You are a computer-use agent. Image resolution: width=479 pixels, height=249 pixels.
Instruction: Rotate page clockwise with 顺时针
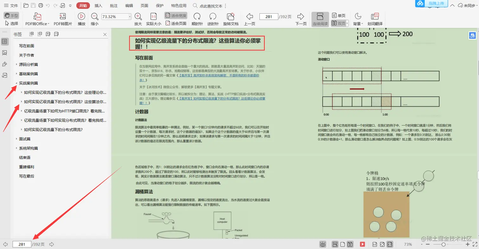(x=197, y=19)
